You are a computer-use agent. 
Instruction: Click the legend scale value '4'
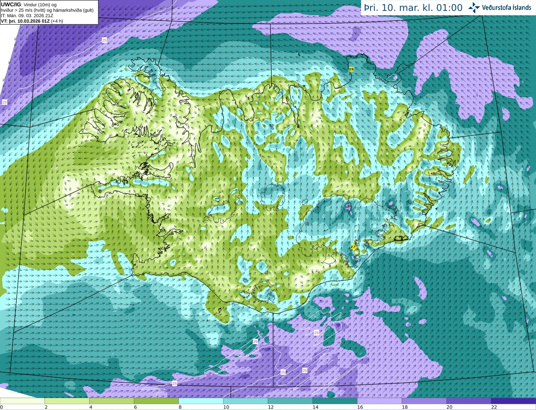[91, 407]
